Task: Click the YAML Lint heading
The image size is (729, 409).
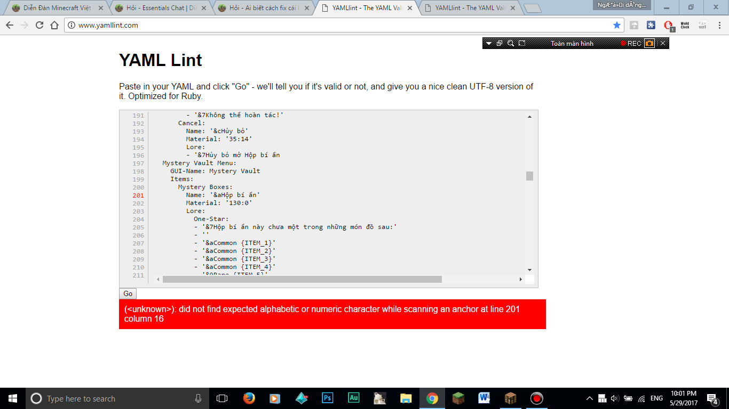Action: coord(161,60)
